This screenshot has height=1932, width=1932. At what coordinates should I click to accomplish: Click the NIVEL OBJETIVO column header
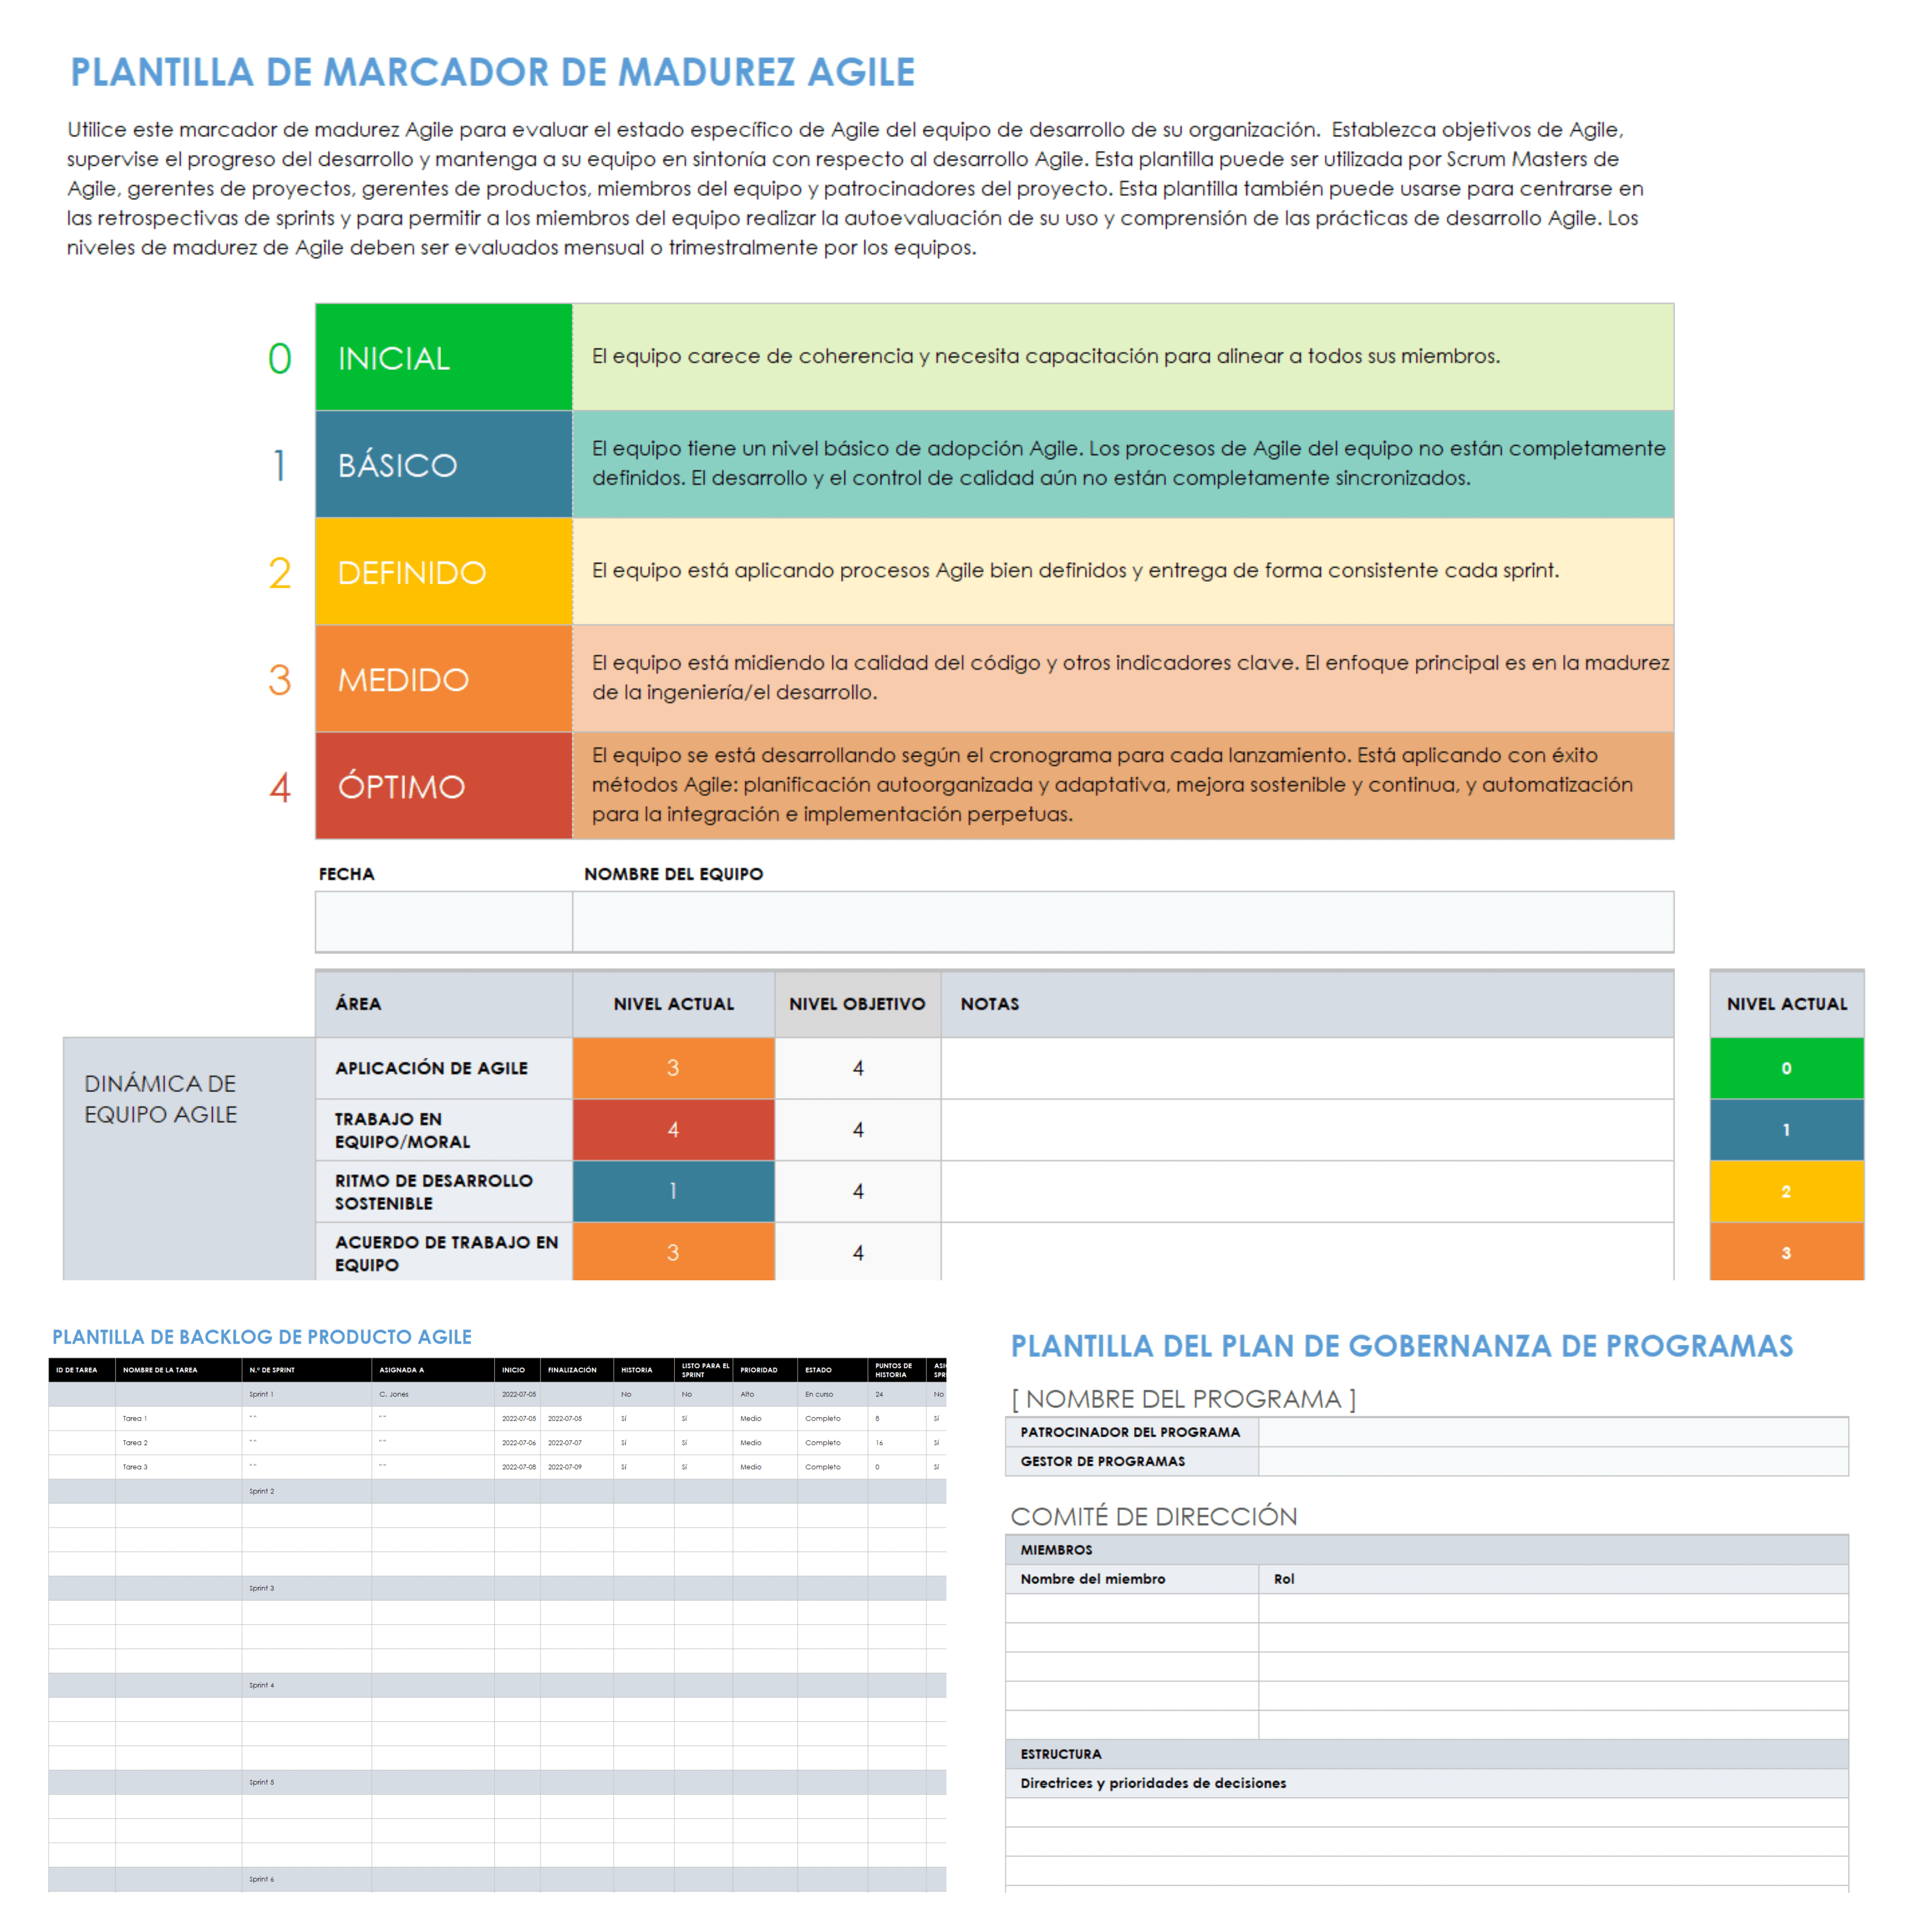(857, 1003)
